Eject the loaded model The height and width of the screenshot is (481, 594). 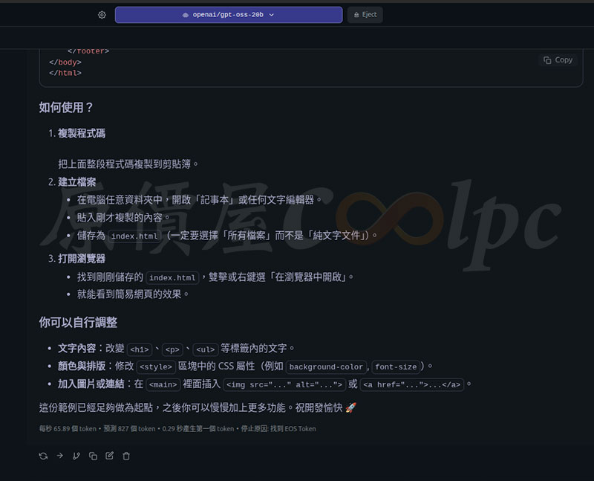pyautogui.click(x=365, y=15)
